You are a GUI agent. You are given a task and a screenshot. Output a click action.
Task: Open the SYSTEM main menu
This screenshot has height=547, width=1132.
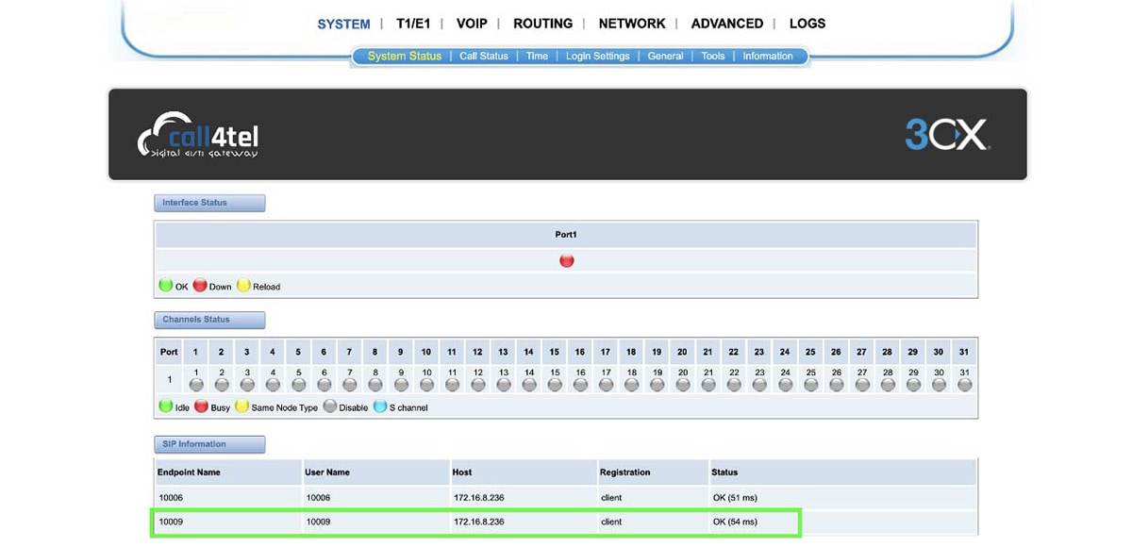tap(343, 24)
